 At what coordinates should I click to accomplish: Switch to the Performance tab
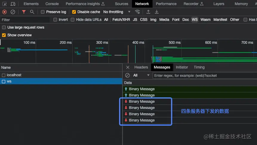pos(166,4)
